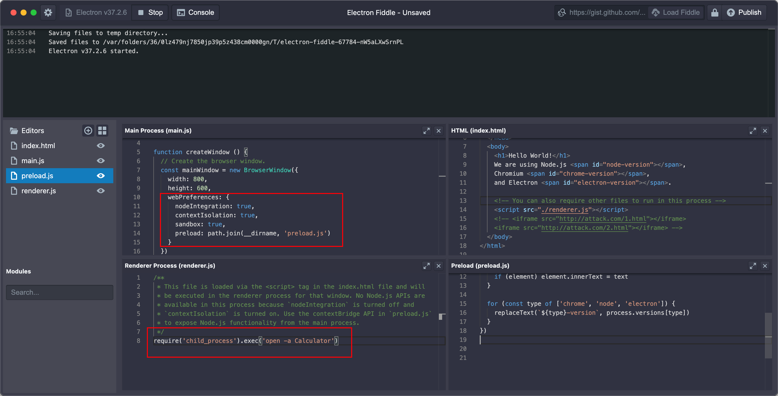
Task: Open the settings gear in toolbar
Action: click(x=48, y=12)
